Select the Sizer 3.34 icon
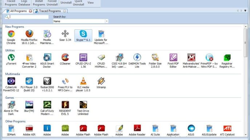250x140 pixels. [x=65, y=34]
